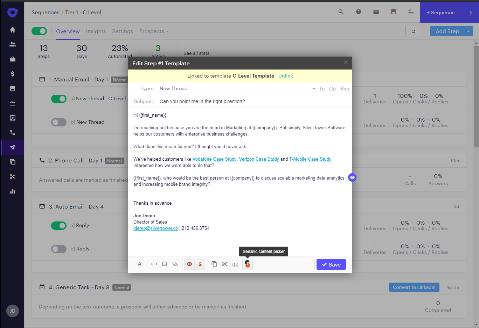Insert a variable with the {{}} icon
The width and height of the screenshot is (479, 328).
[x=235, y=264]
